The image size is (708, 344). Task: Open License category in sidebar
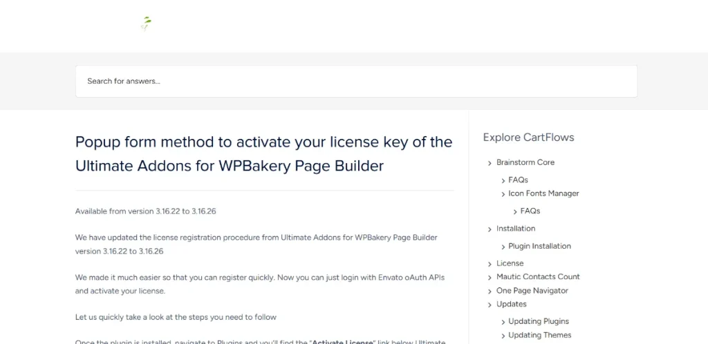pyautogui.click(x=510, y=263)
